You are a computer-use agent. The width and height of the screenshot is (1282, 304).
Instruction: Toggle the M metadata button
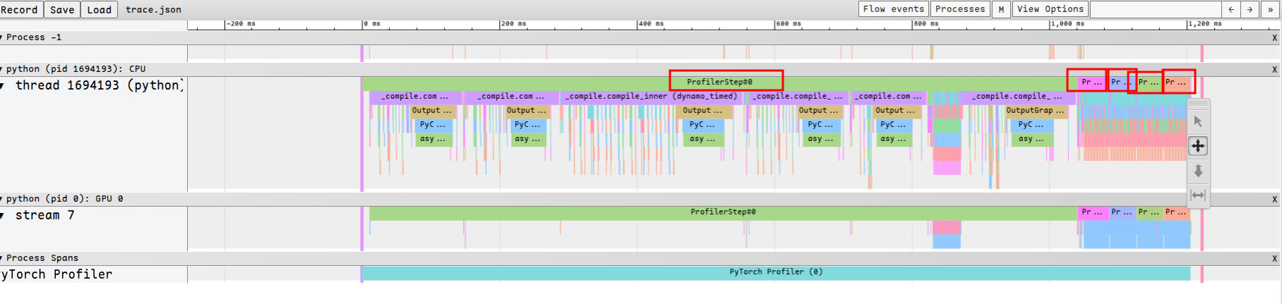tap(1001, 9)
